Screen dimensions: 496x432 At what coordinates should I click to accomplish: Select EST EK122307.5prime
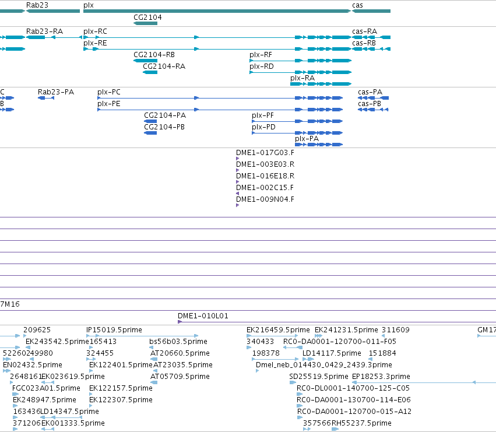[x=90, y=406]
